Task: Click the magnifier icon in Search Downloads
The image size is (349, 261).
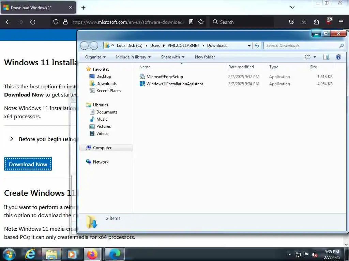Action: pyautogui.click(x=342, y=46)
